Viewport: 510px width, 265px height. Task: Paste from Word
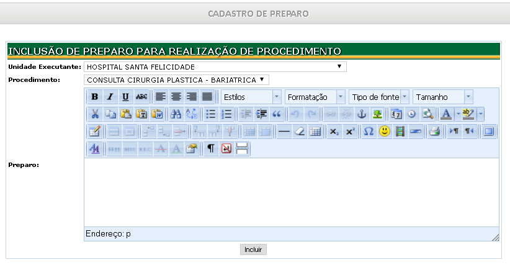tap(157, 114)
